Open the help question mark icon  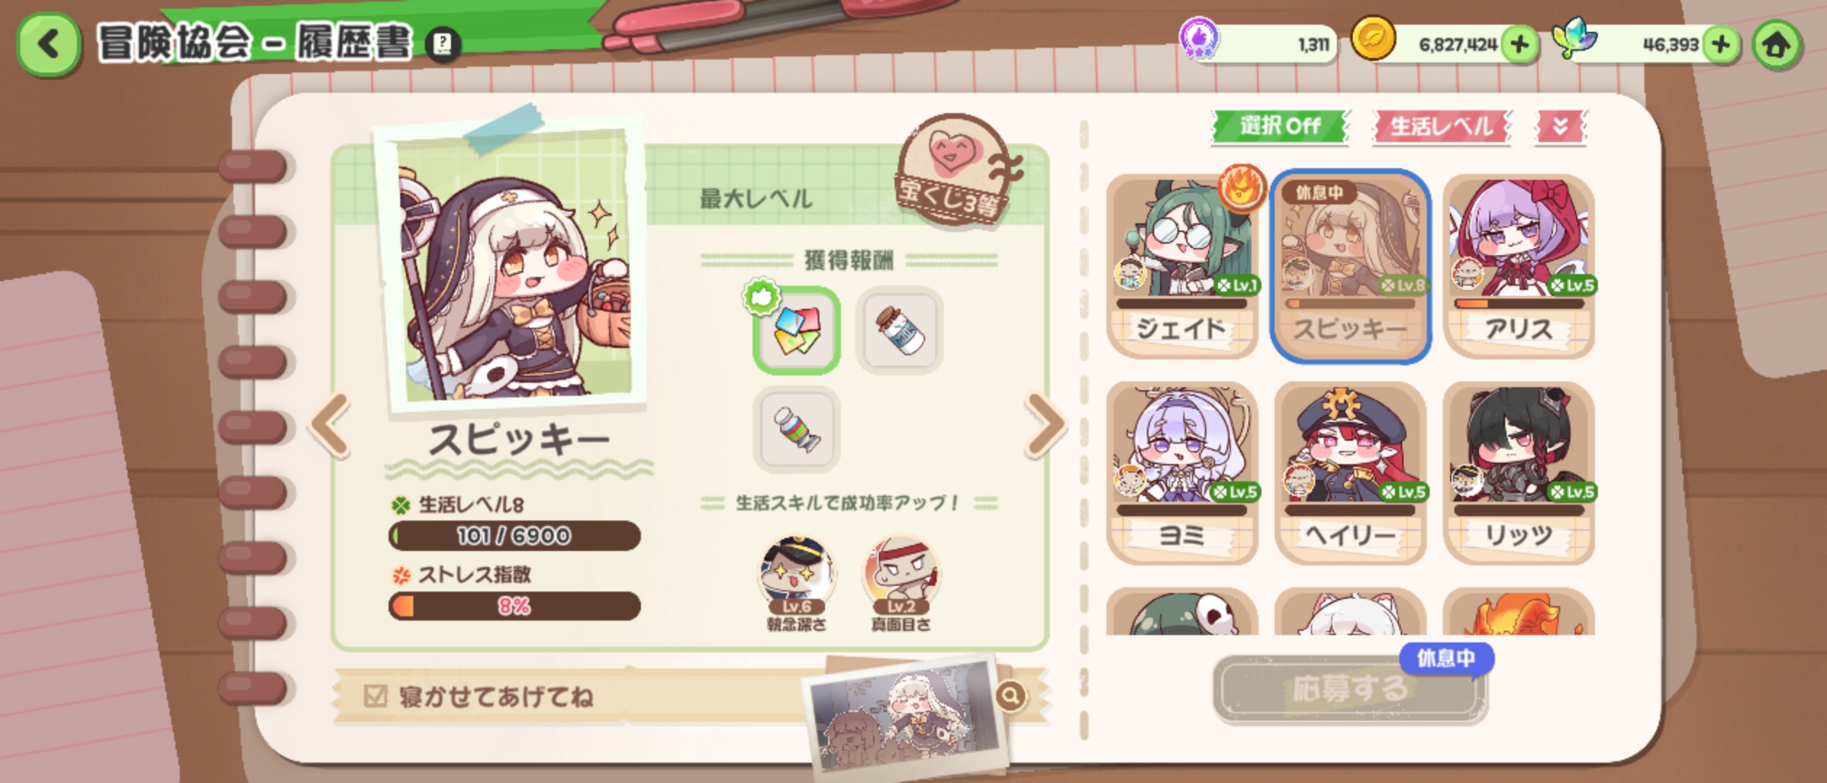(442, 44)
